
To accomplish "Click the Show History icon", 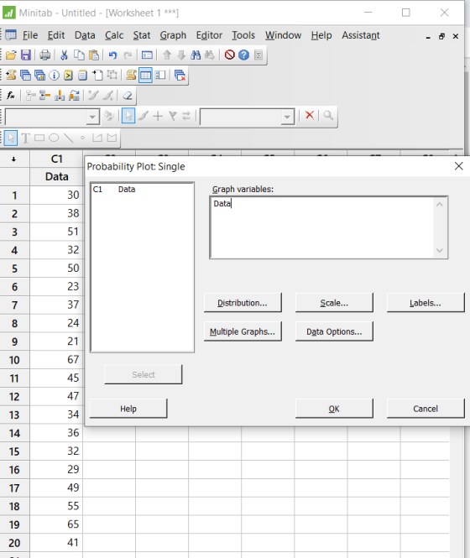I will point(68,75).
